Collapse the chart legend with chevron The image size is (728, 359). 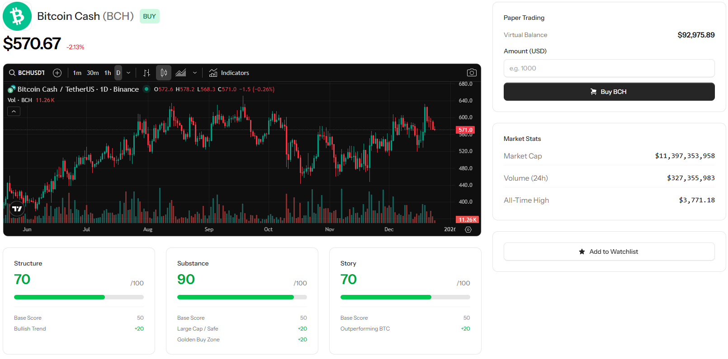click(14, 111)
